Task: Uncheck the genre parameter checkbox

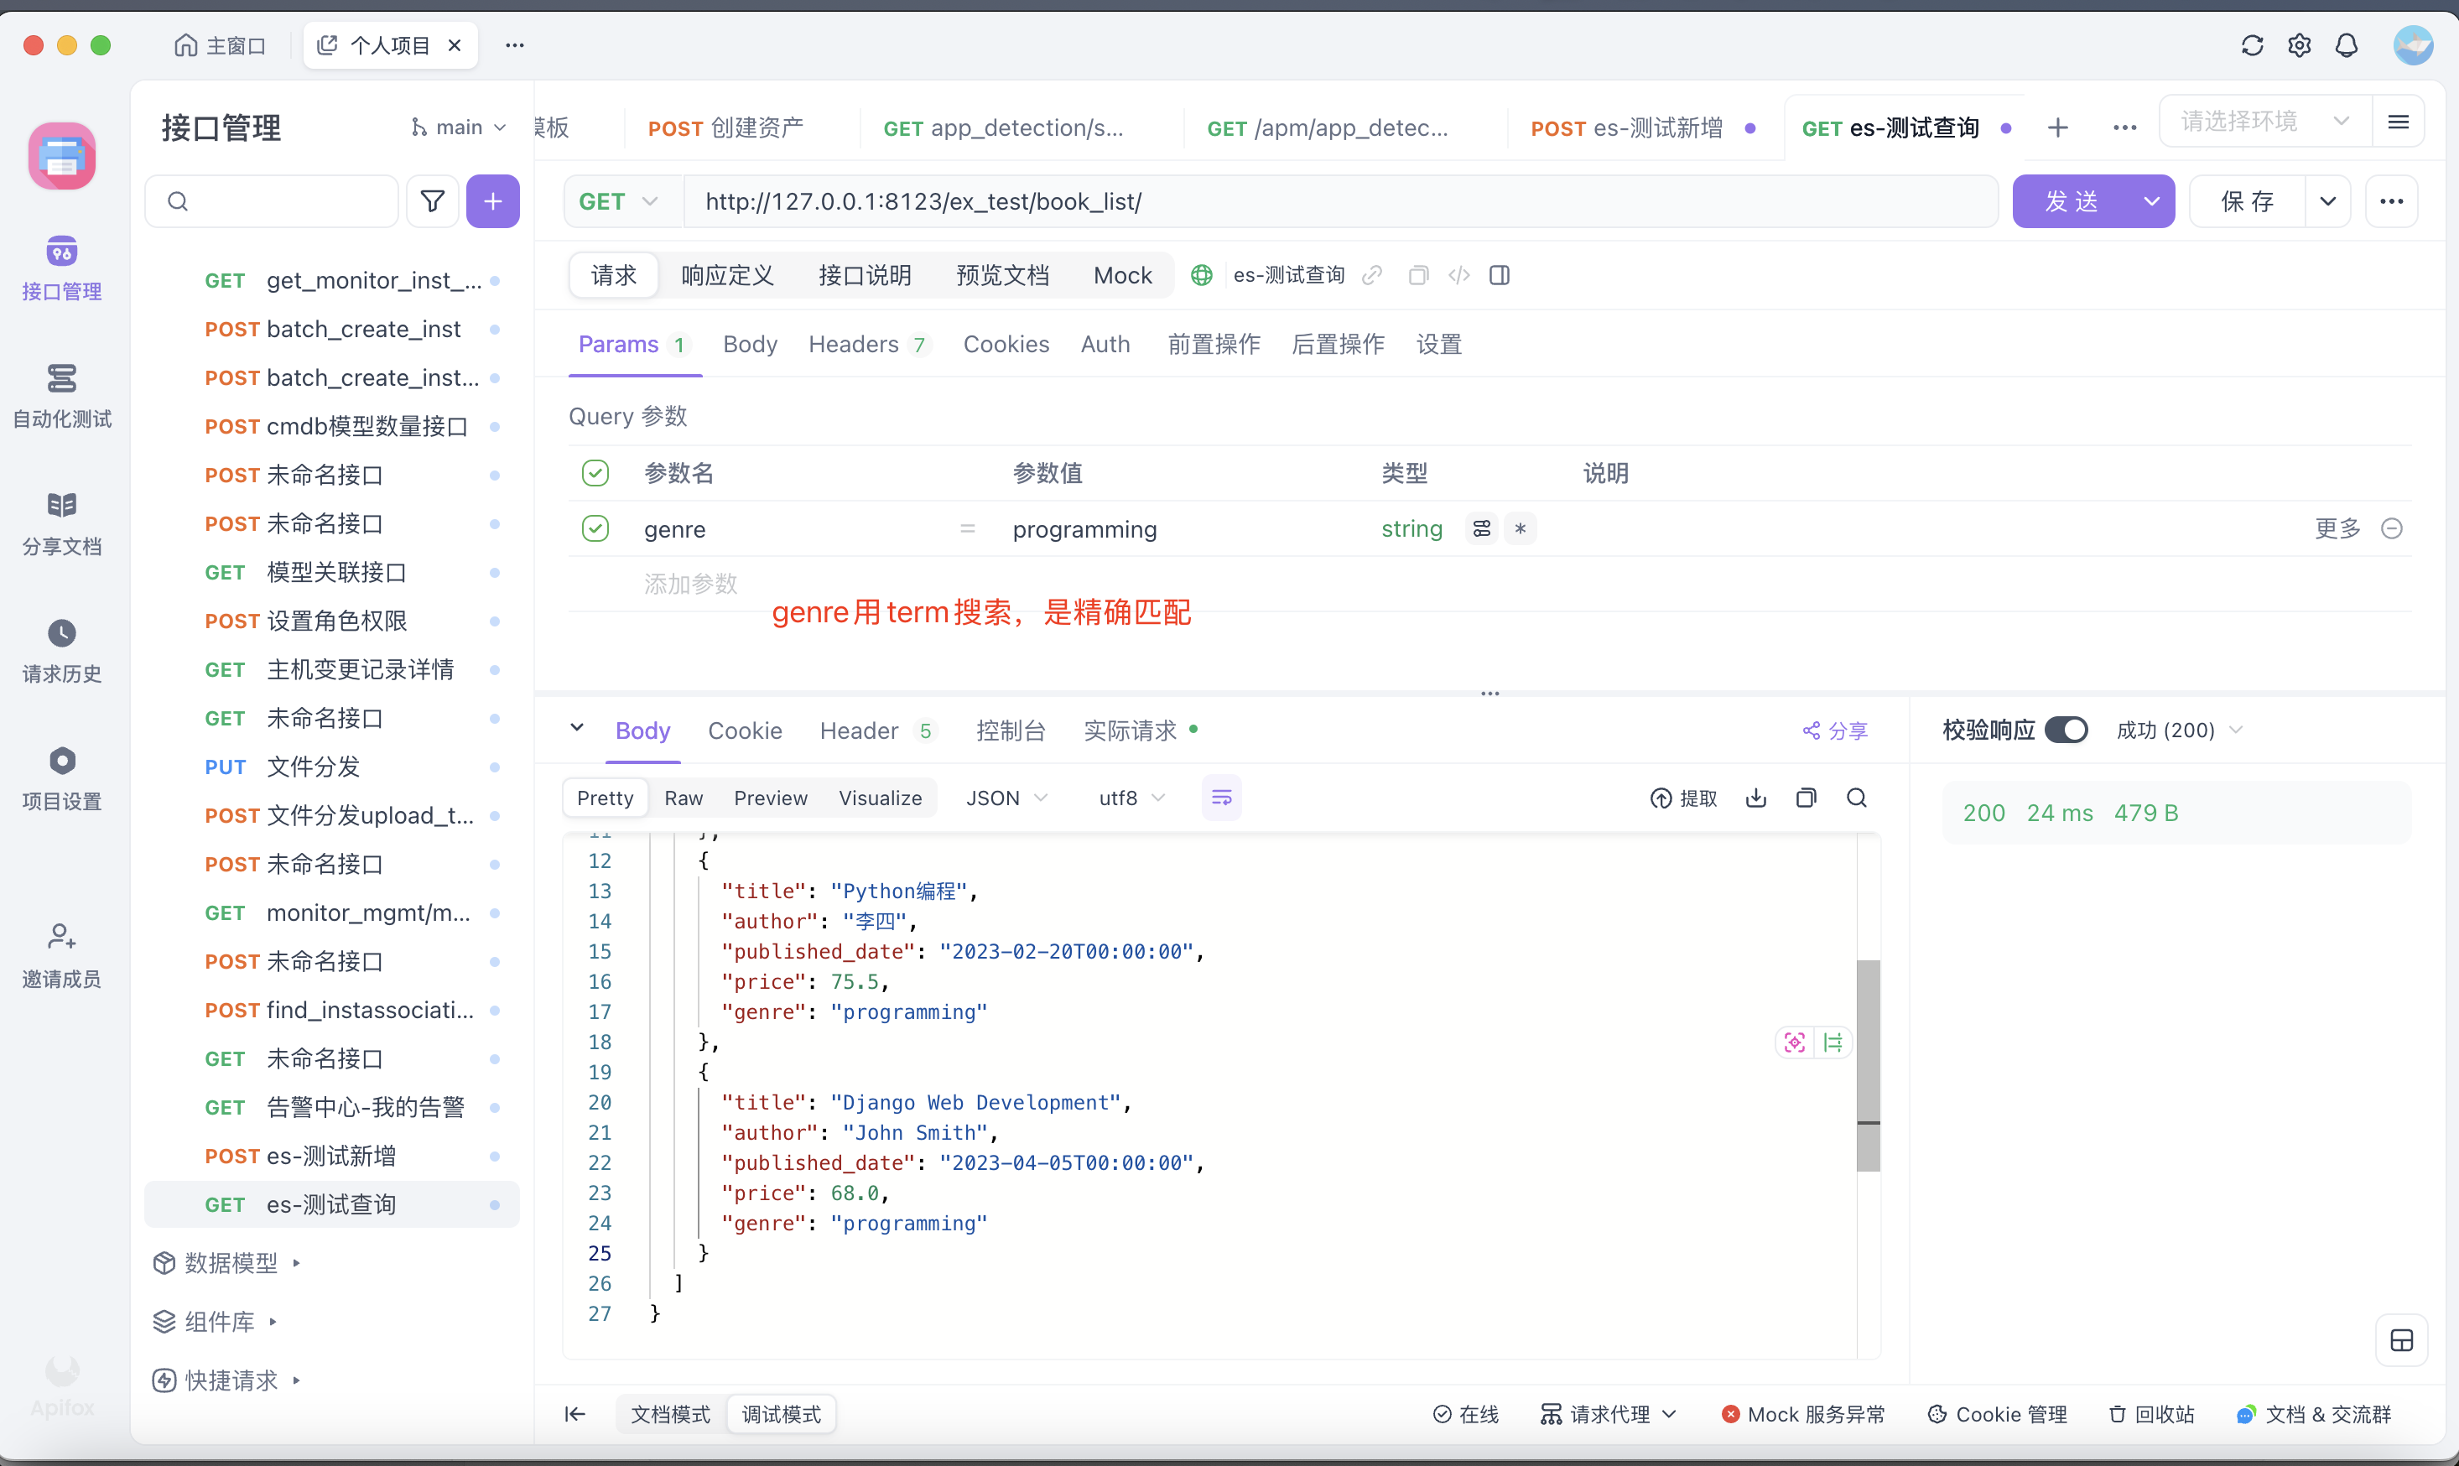Action: [x=595, y=528]
